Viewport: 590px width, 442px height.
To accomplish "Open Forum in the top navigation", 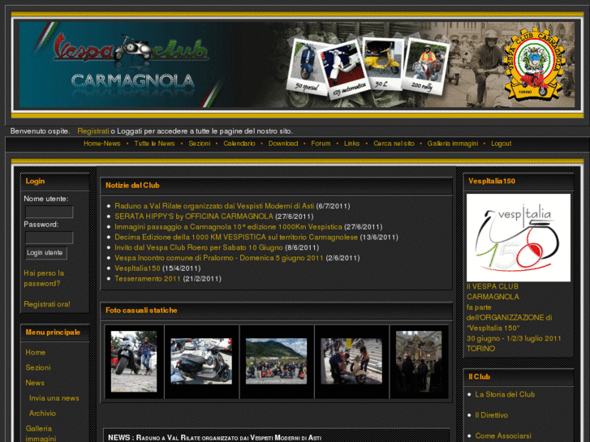I will click(321, 144).
